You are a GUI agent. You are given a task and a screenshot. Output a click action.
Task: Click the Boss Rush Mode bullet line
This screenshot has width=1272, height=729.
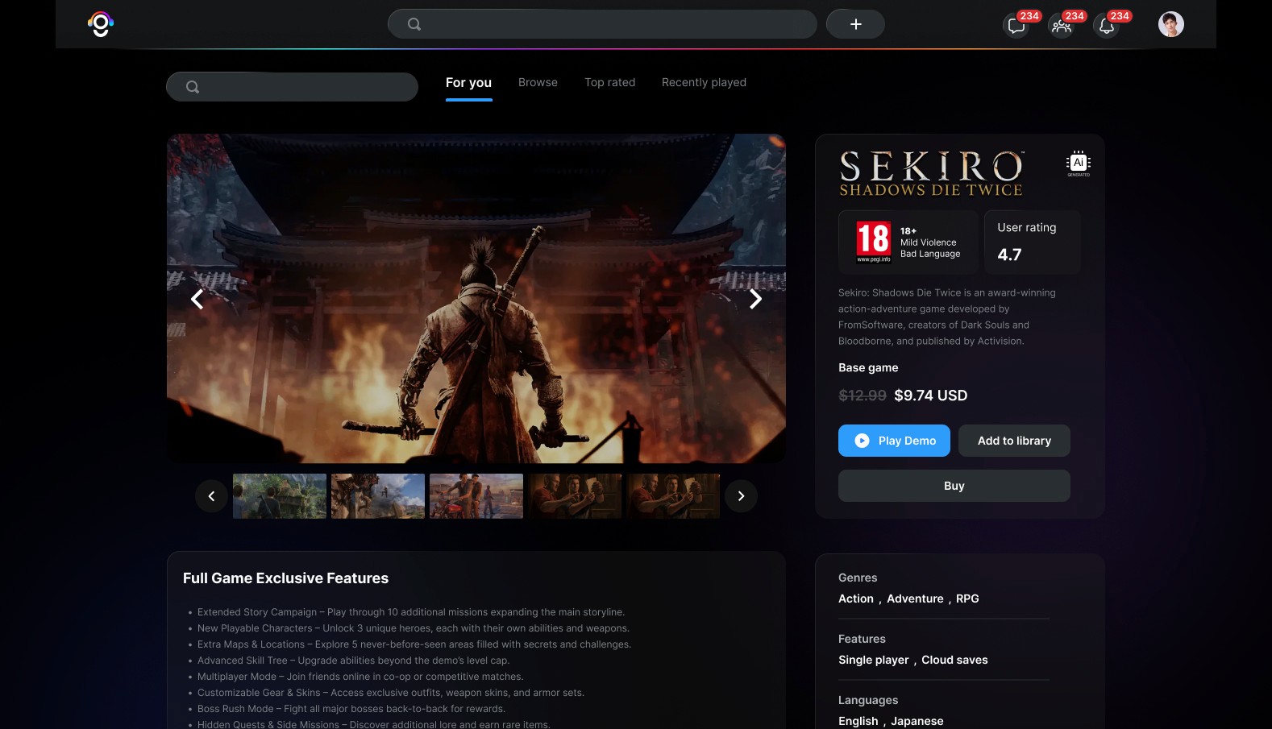pos(351,709)
